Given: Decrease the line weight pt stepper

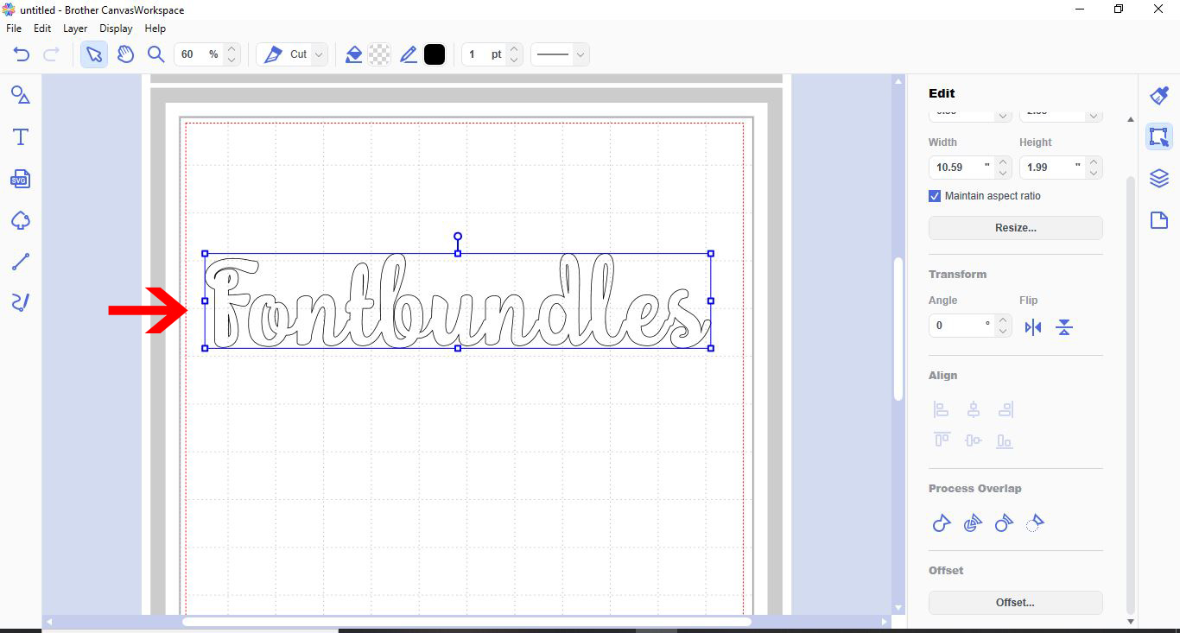Looking at the screenshot, I should pos(514,60).
